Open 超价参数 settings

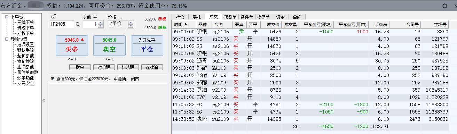tap(25, 56)
